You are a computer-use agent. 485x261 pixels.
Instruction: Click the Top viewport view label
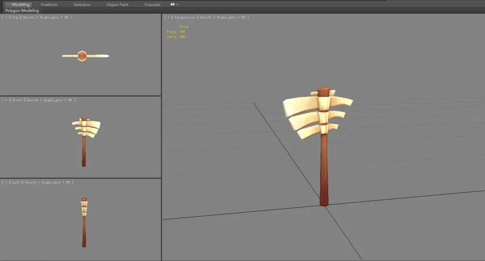pyautogui.click(x=15, y=17)
